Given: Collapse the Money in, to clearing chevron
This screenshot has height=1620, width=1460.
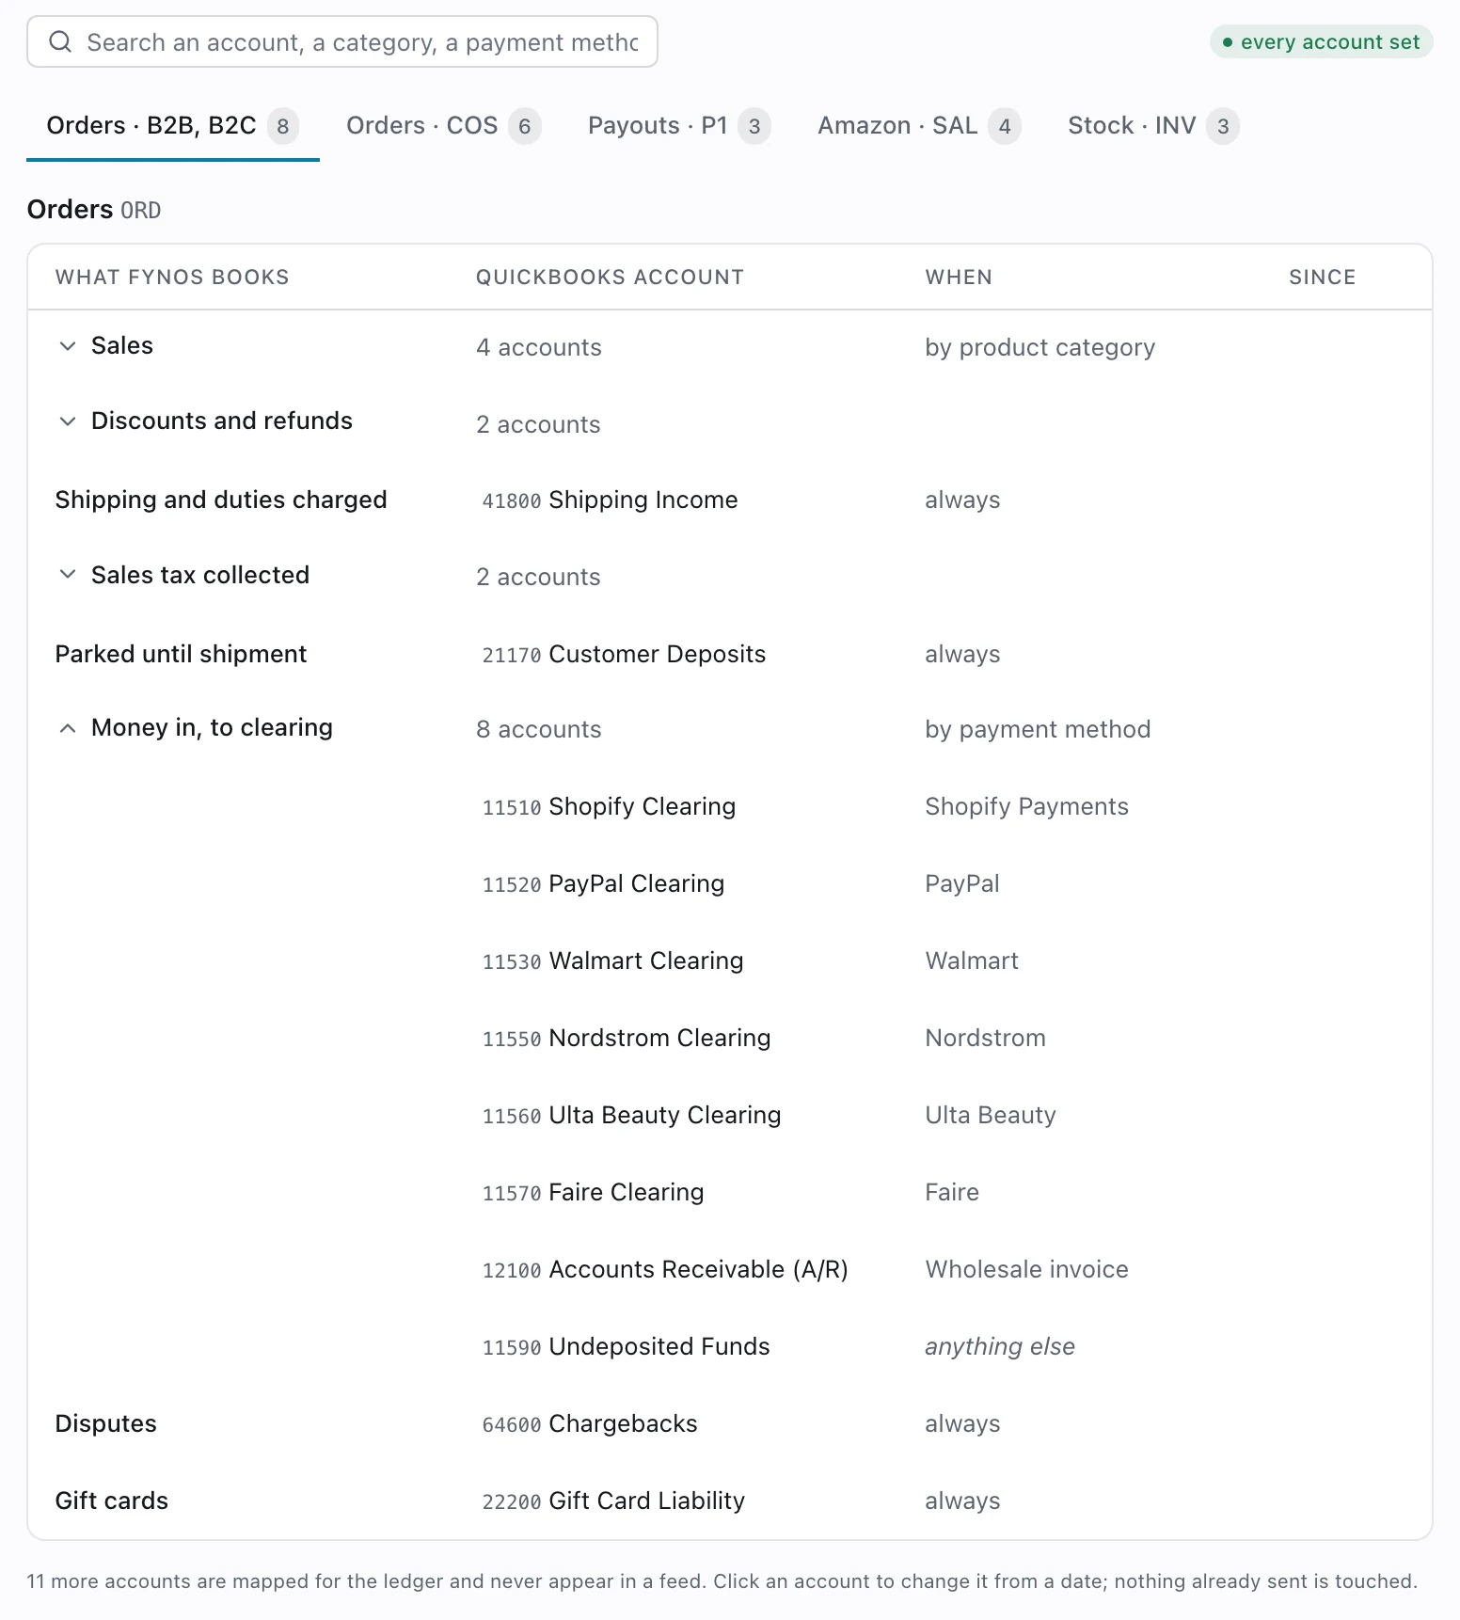Looking at the screenshot, I should (68, 728).
